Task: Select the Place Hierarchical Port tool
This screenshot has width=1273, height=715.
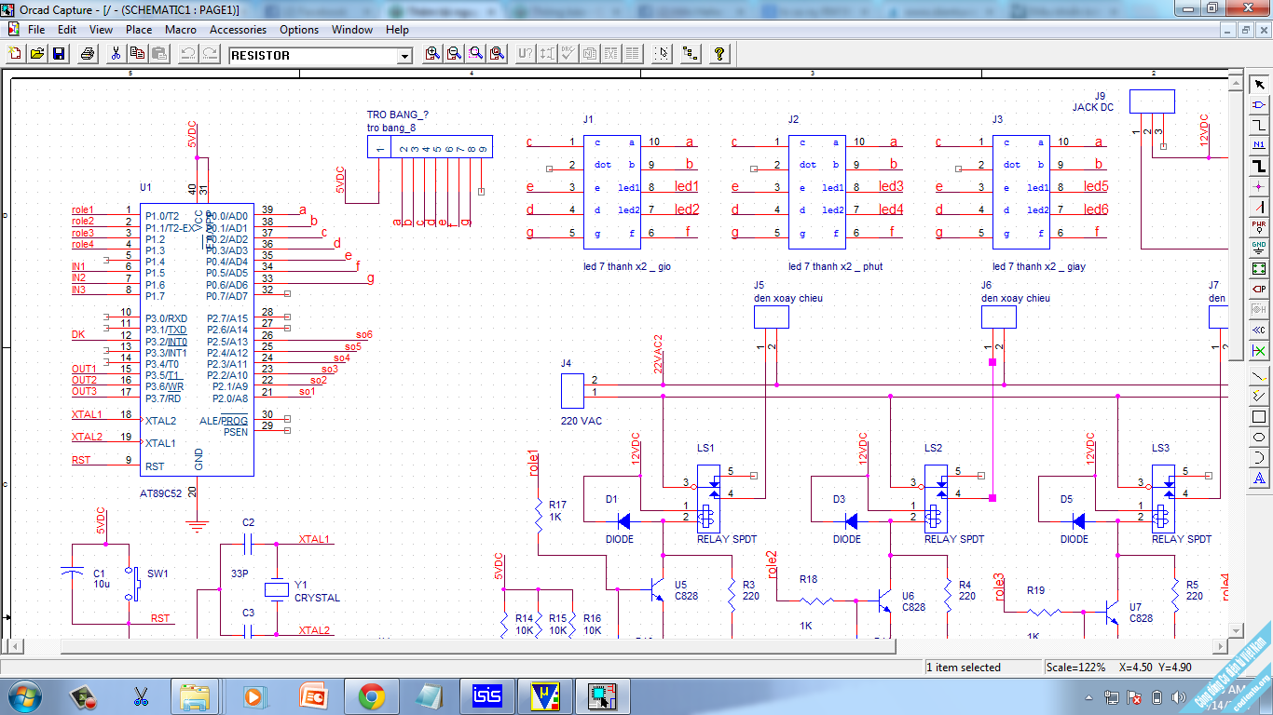Action: click(x=1259, y=290)
